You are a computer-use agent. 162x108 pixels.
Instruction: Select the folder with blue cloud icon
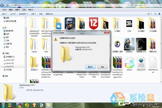tap(58, 24)
